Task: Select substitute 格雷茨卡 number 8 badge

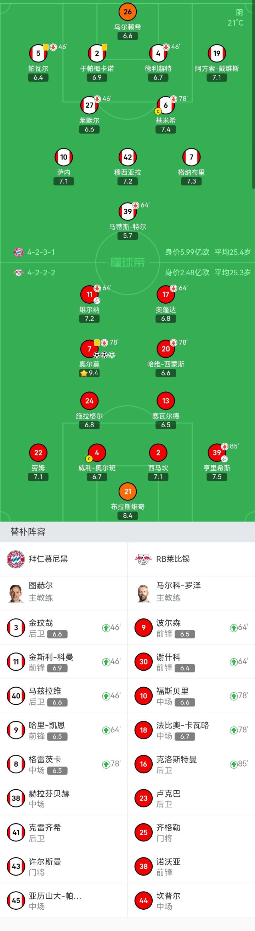Action: click(16, 764)
